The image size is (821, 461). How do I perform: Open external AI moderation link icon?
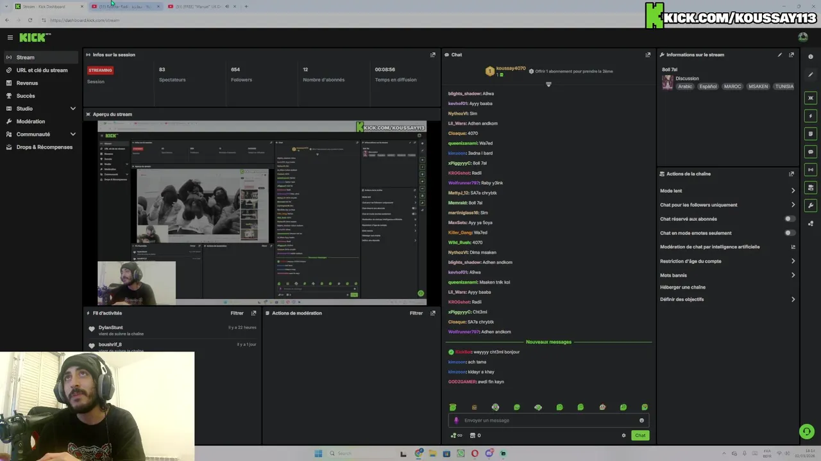(x=793, y=247)
